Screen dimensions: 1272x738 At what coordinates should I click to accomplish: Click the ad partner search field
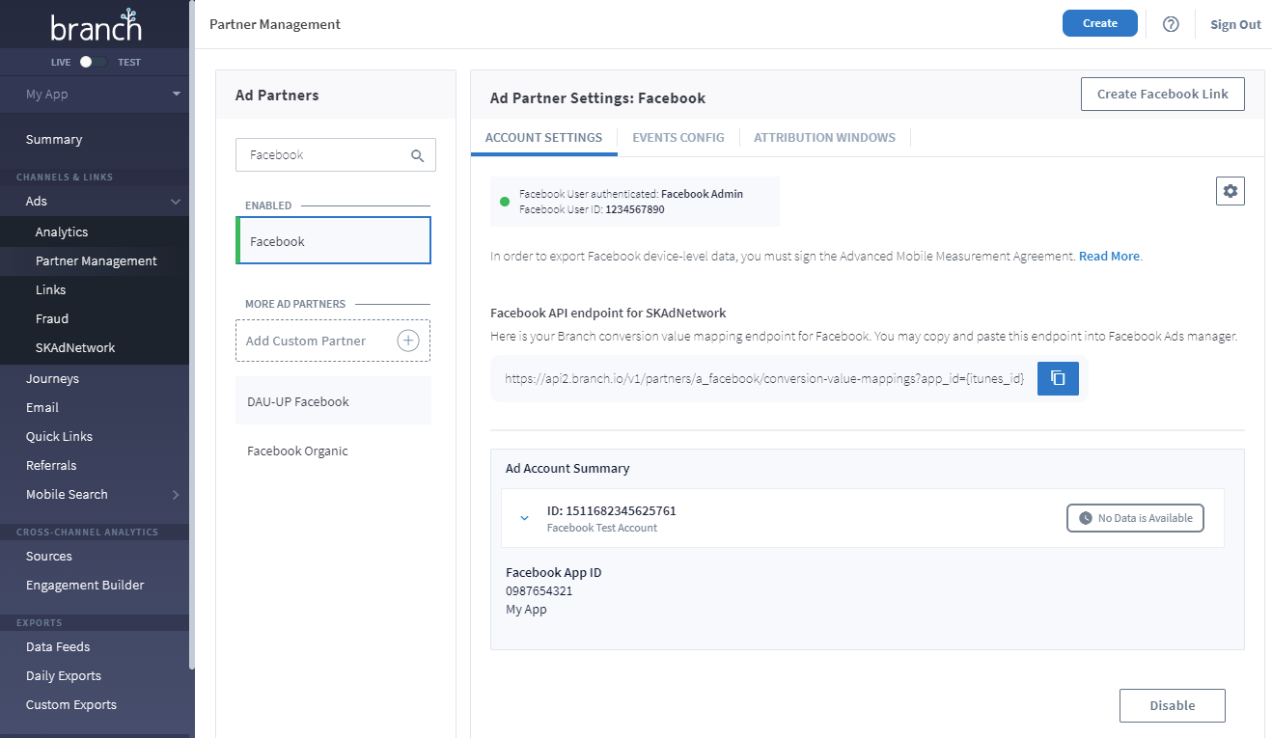pos(336,155)
